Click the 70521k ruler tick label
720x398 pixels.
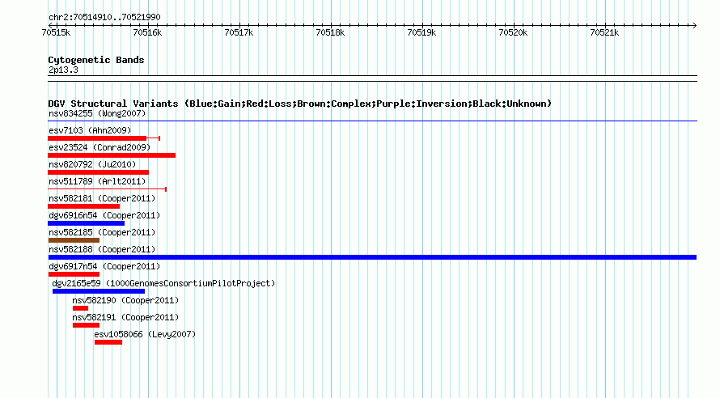604,32
